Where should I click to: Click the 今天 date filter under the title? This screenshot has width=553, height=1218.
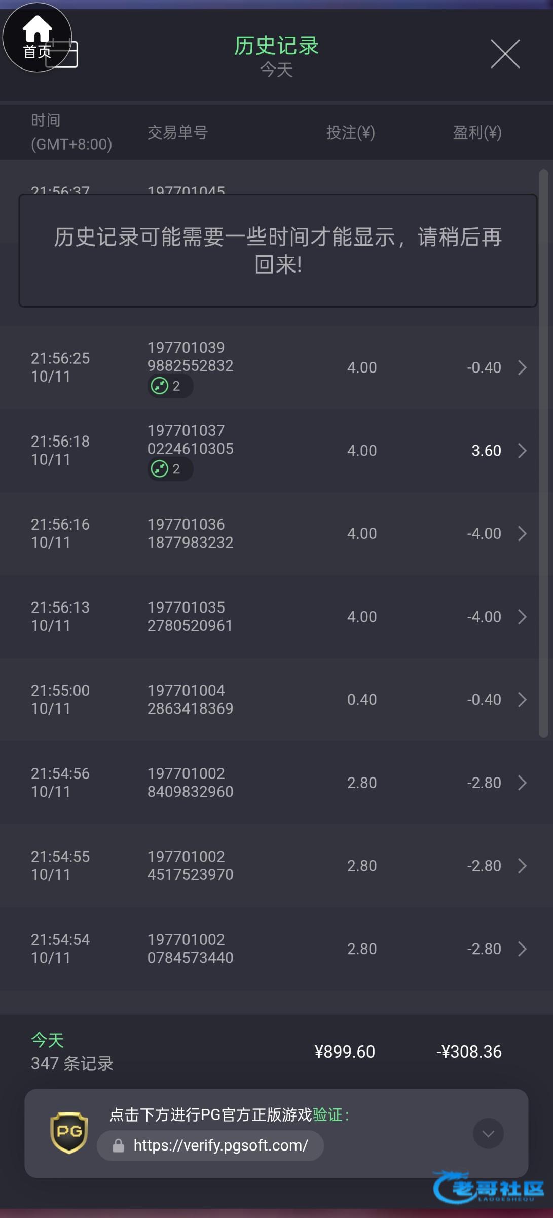[276, 70]
